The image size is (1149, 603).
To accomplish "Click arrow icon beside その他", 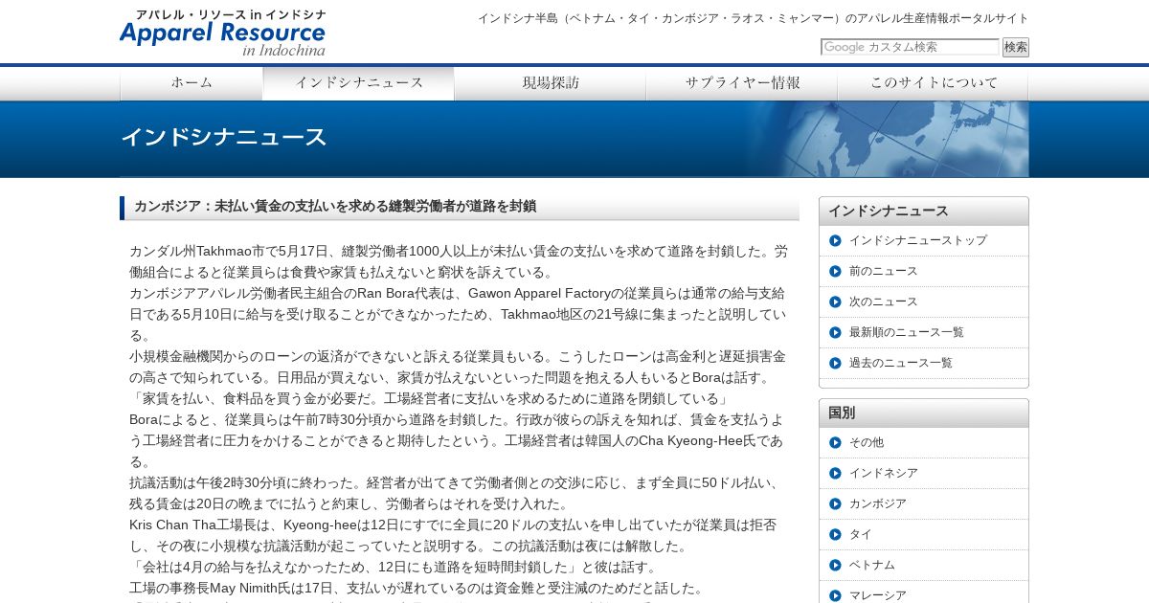I will click(x=835, y=442).
